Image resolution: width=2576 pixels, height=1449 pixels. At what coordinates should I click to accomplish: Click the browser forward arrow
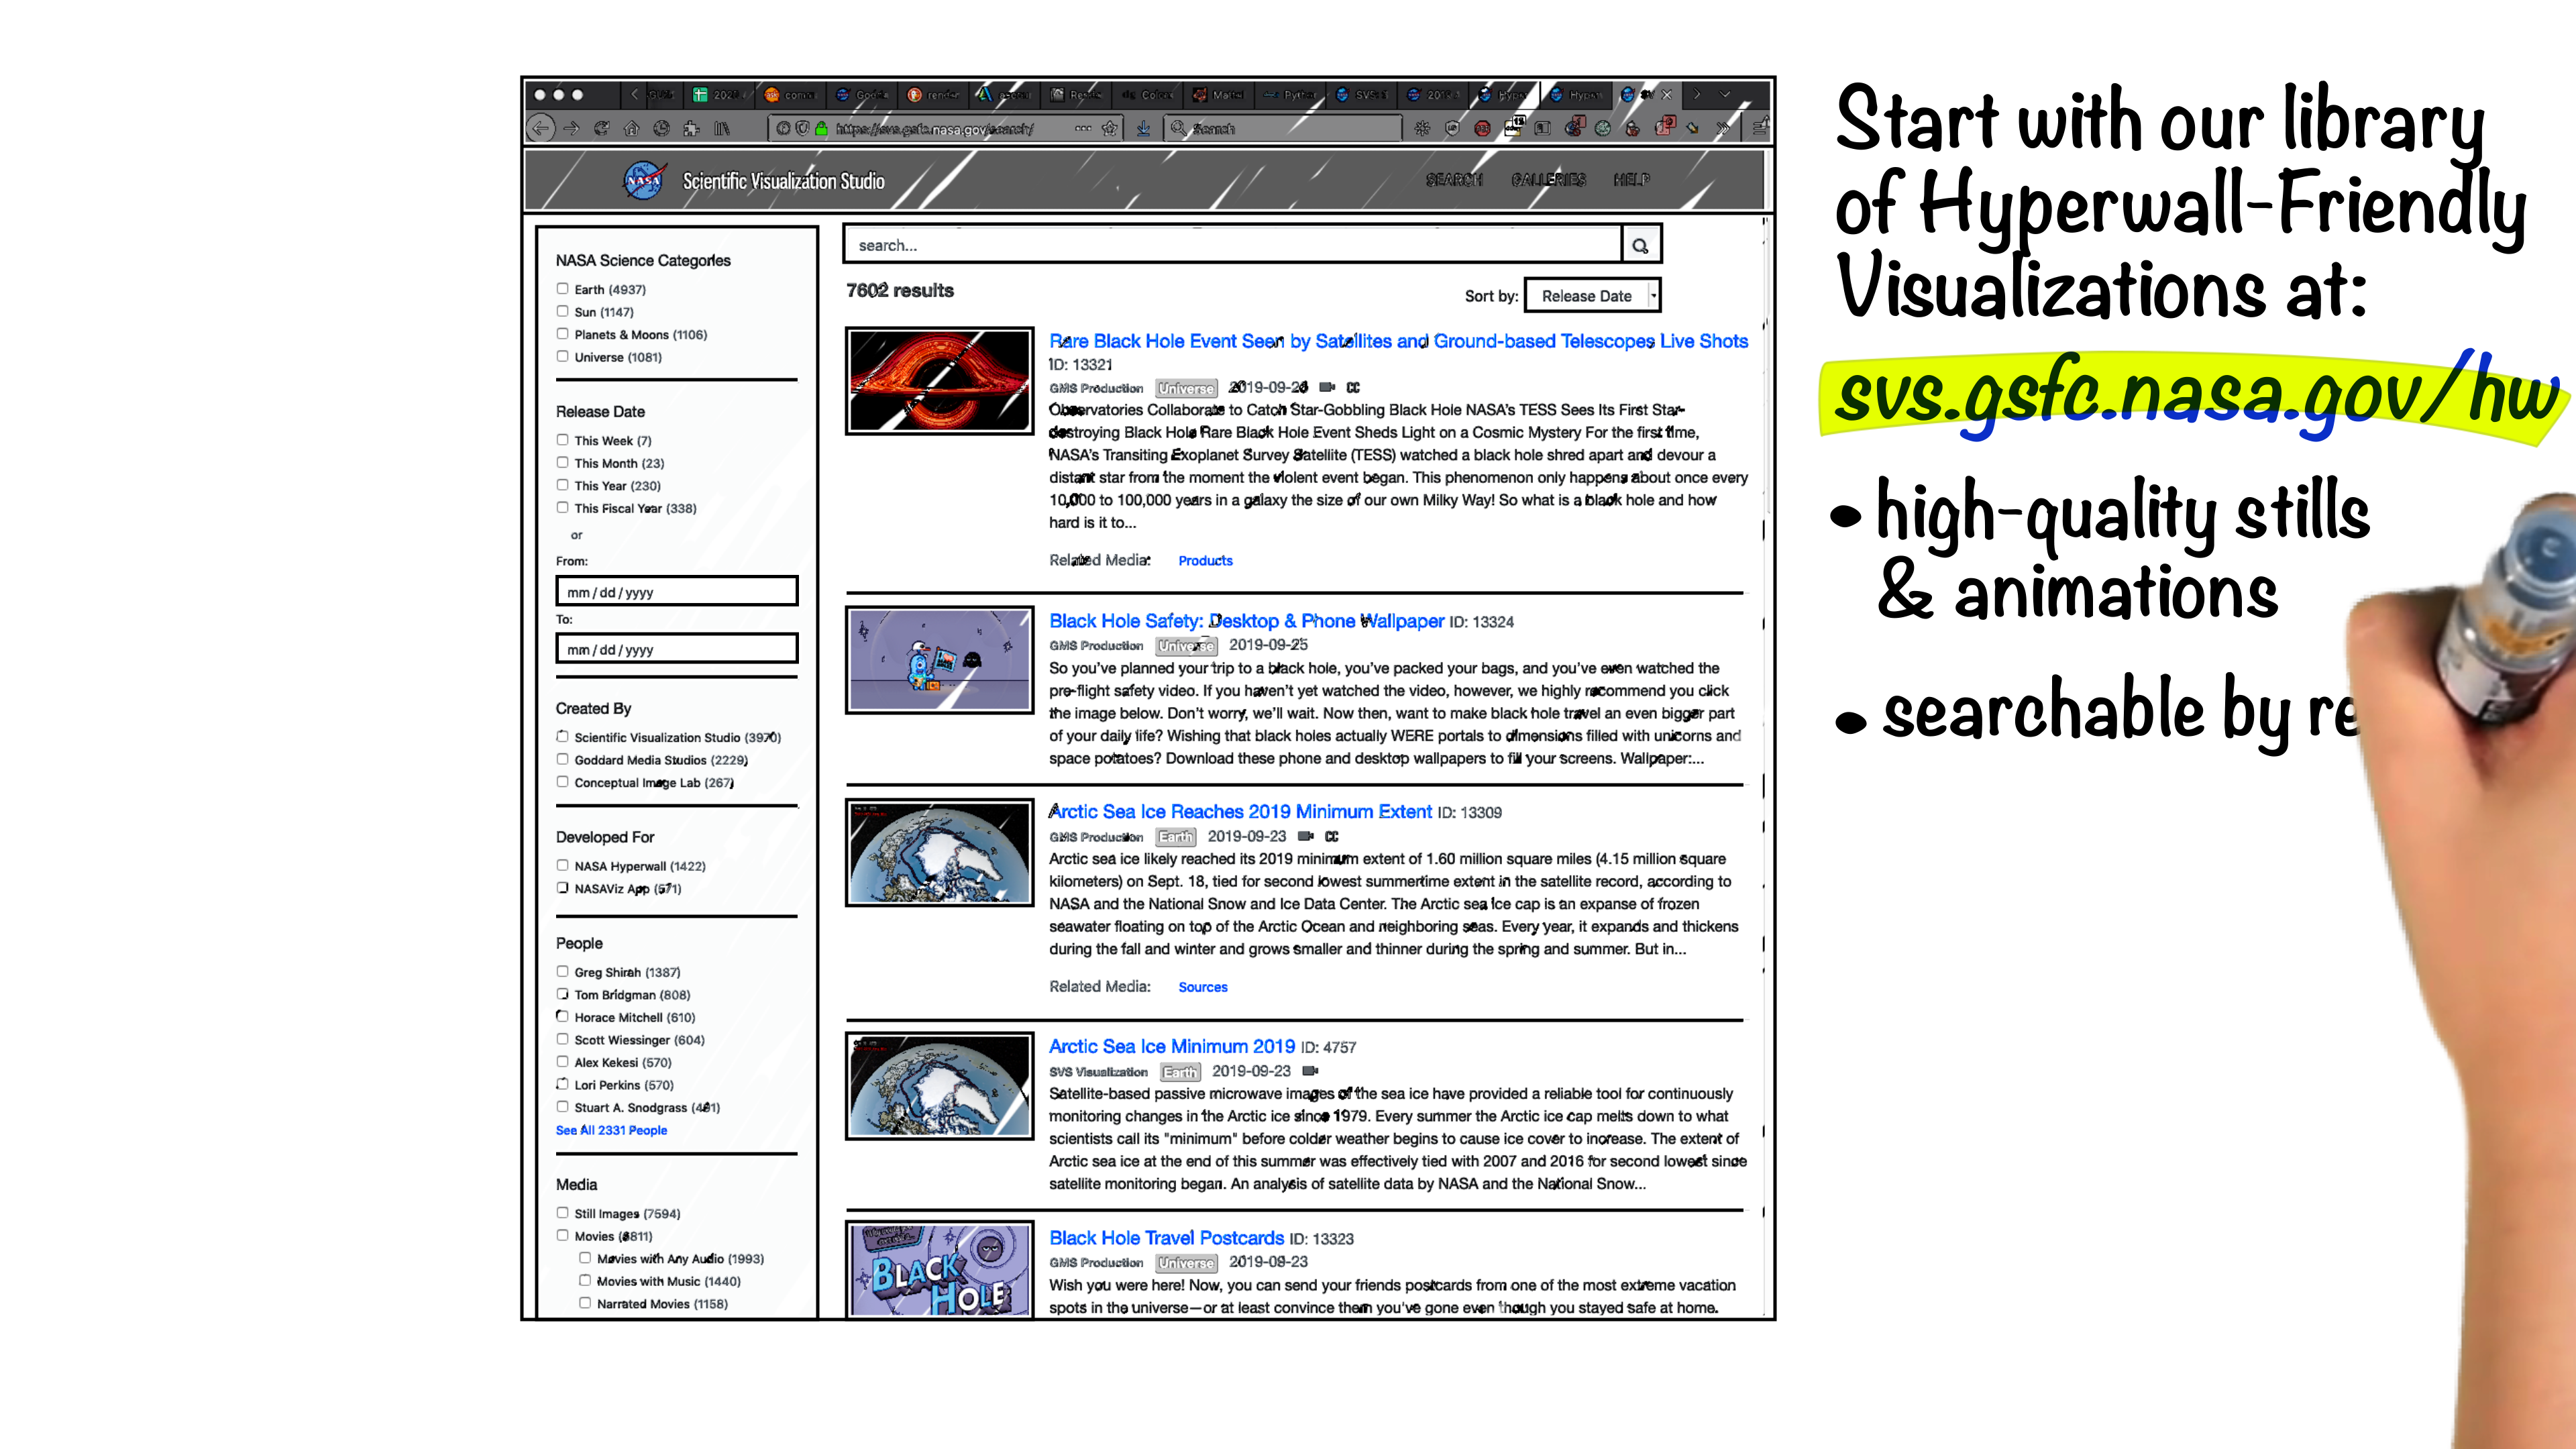click(571, 128)
